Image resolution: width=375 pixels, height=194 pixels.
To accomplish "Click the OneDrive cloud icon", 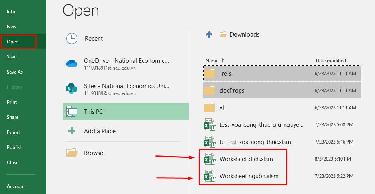I will 72,64.
